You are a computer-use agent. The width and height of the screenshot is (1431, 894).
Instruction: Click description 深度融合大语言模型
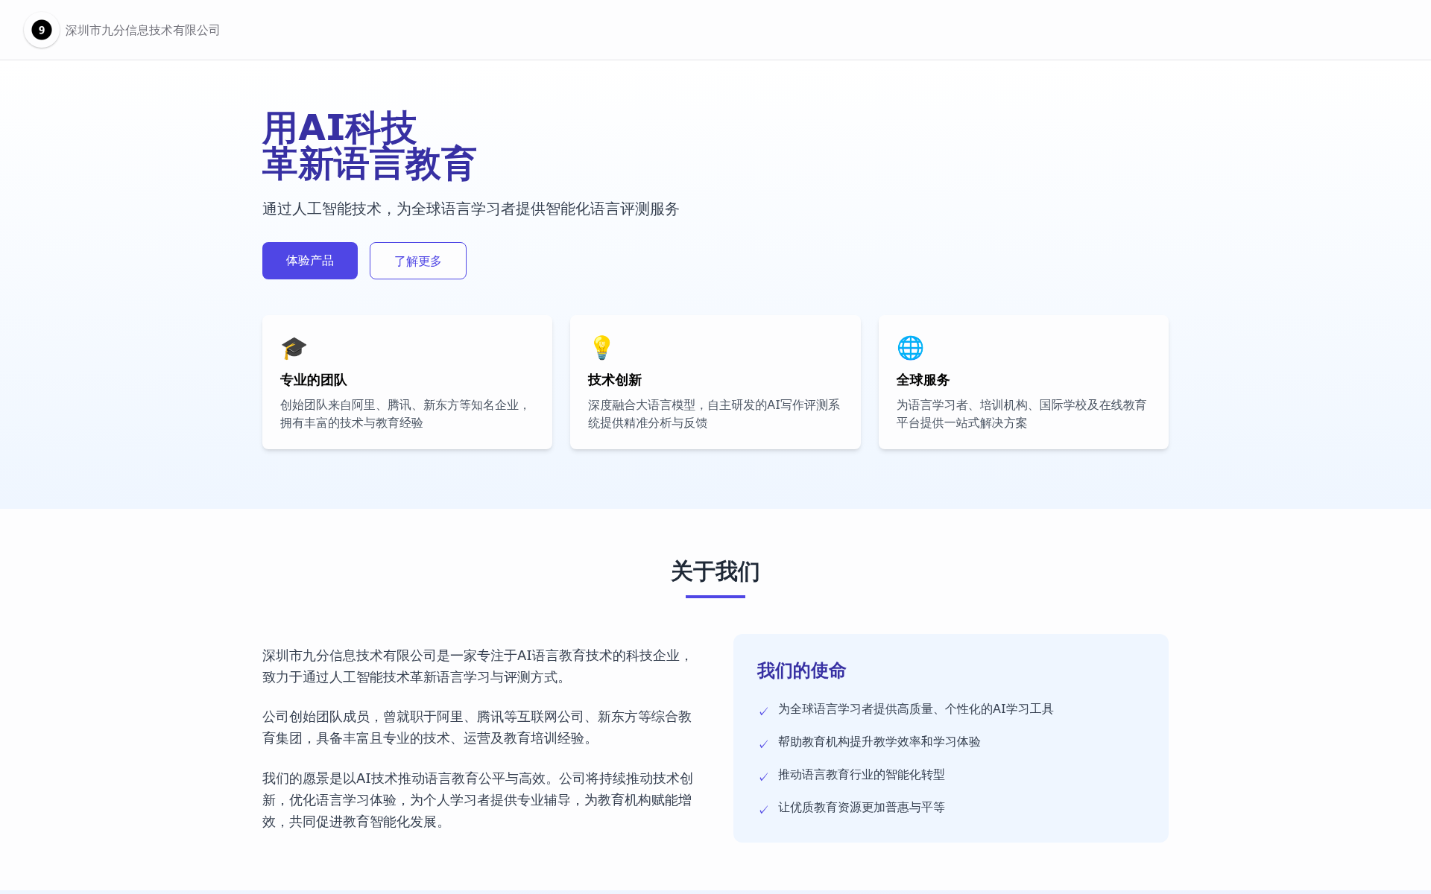[714, 414]
